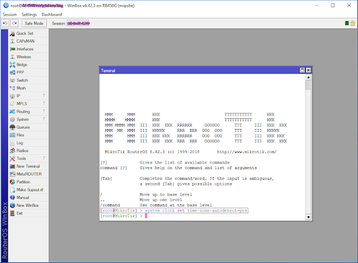Open a New Terminal
The width and height of the screenshot is (358, 263).
click(x=29, y=166)
